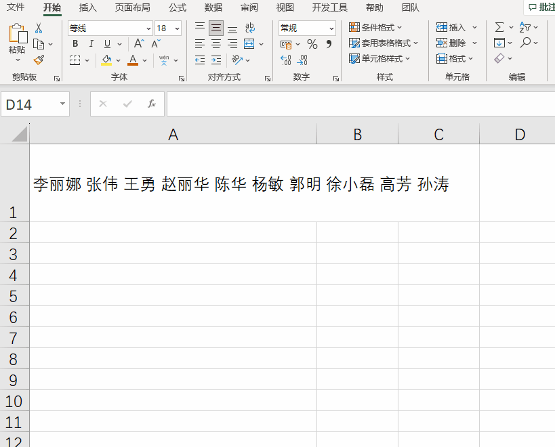Click the Paste clipboard icon

[x=18, y=34]
